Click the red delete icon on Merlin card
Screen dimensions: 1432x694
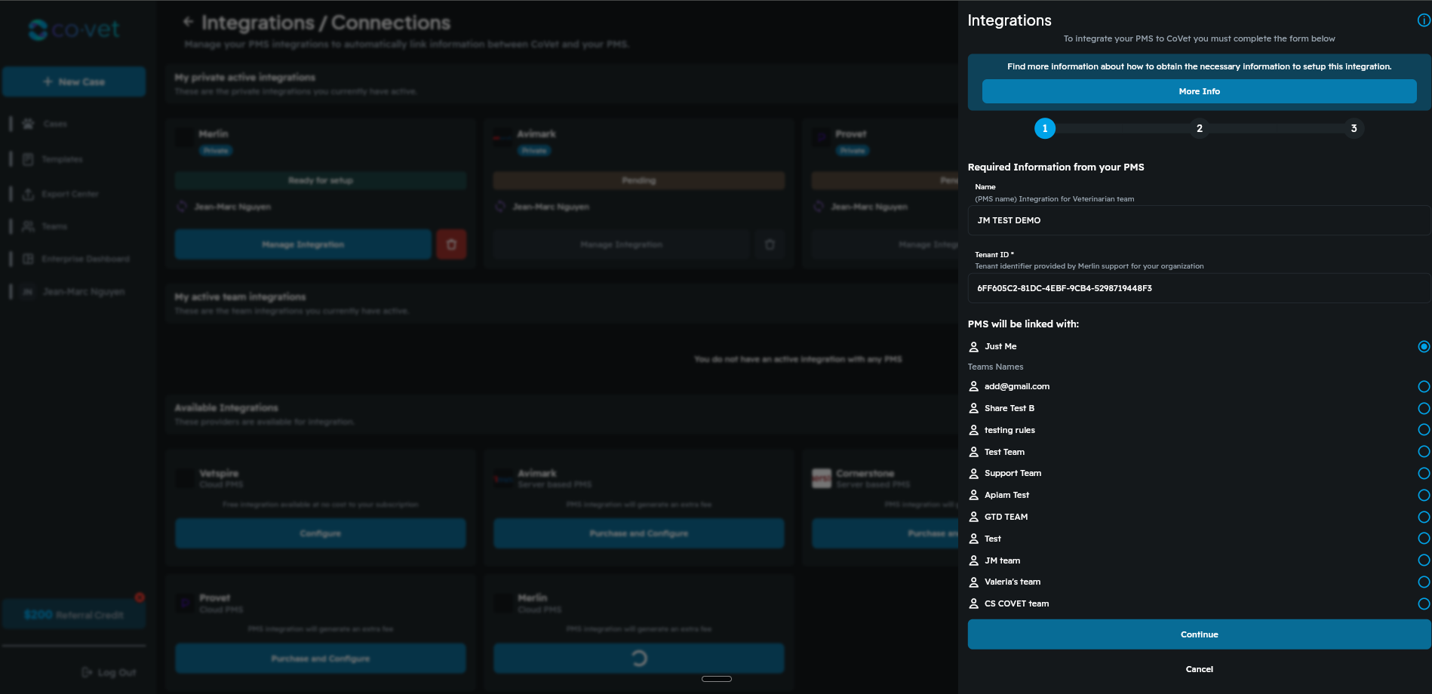451,244
